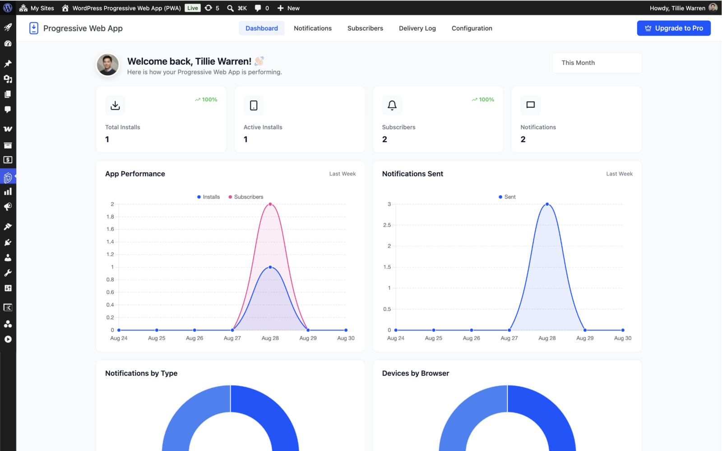Open Pages icon in the sidebar
The height and width of the screenshot is (451, 722).
pyautogui.click(x=8, y=94)
